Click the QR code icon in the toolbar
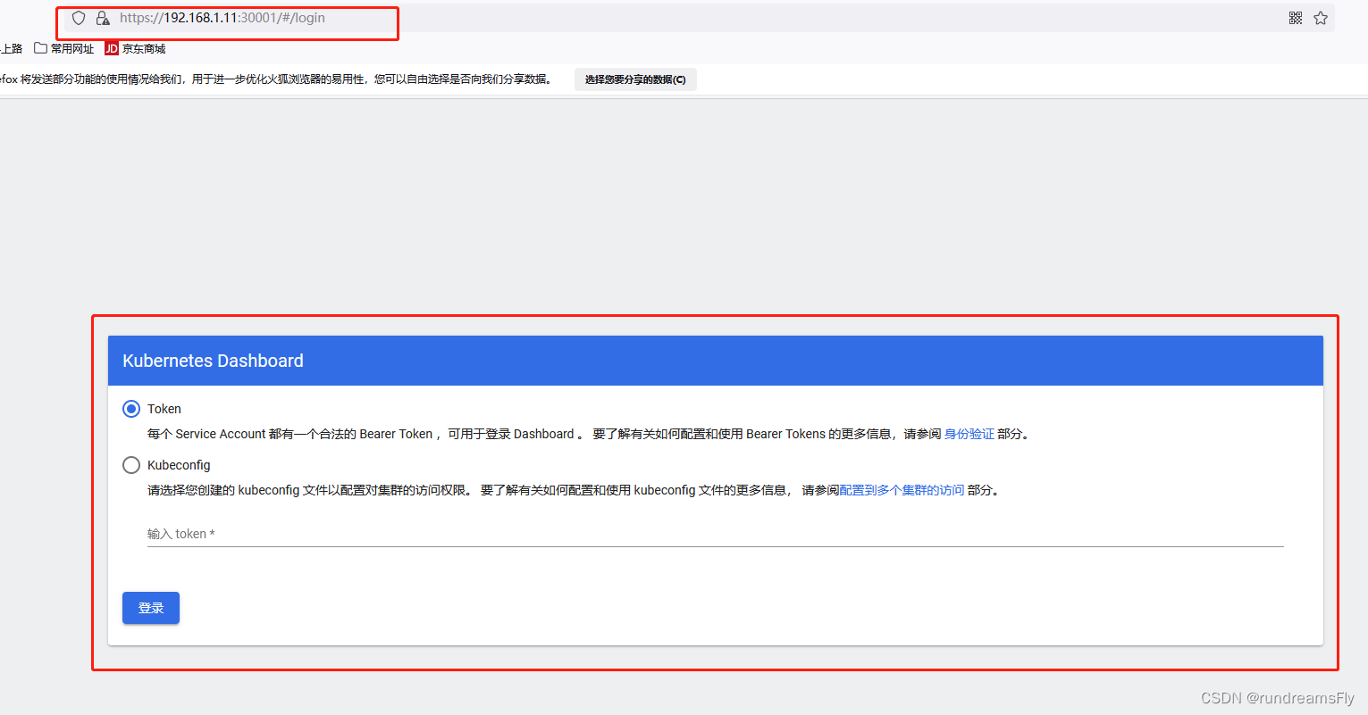The width and height of the screenshot is (1368, 715). pos(1295,17)
